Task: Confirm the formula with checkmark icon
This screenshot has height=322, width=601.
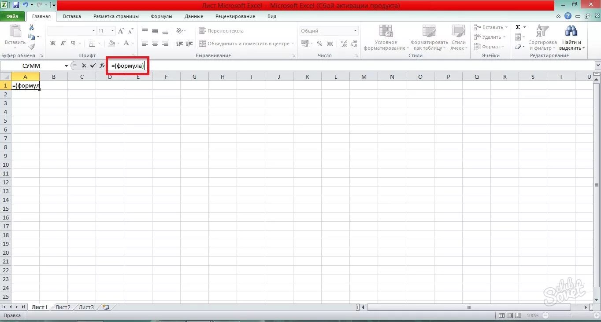Action: point(93,66)
